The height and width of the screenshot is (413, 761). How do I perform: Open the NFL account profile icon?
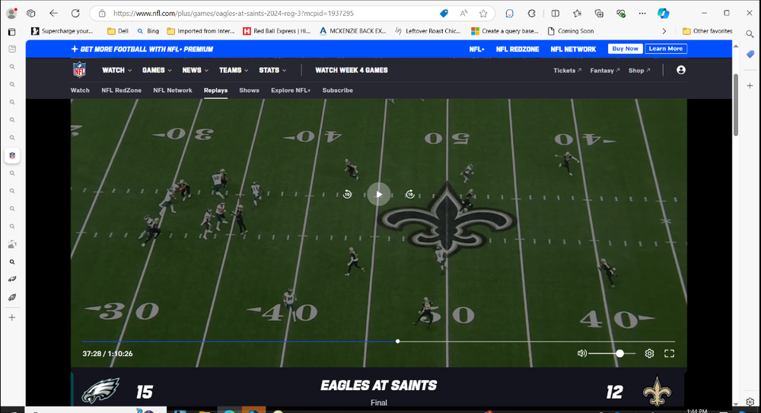click(681, 70)
